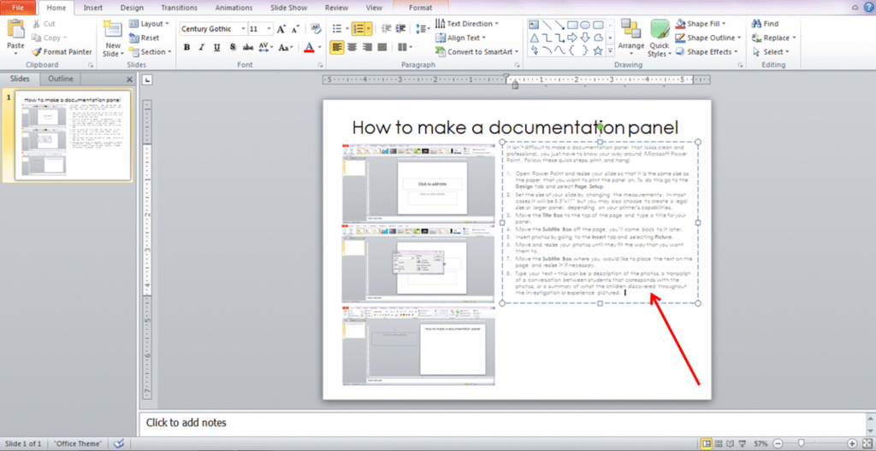
Task: Switch to the Transitions tab
Action: pyautogui.click(x=179, y=8)
